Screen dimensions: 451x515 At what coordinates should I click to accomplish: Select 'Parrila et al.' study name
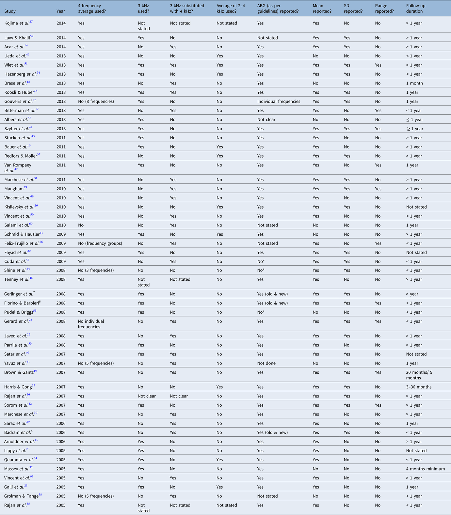point(16,345)
